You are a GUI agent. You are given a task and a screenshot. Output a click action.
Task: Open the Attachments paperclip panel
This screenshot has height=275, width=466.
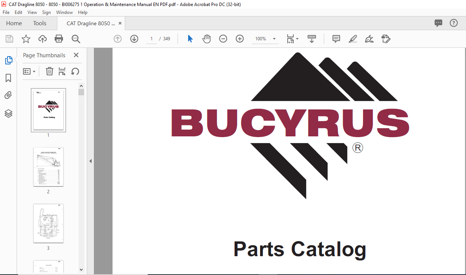(8, 95)
